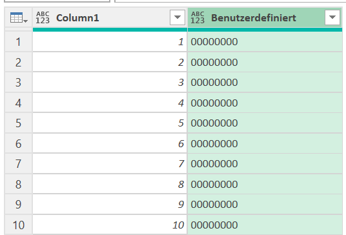Click Column1 cell with value 8
The width and height of the screenshot is (346, 235).
(110, 184)
